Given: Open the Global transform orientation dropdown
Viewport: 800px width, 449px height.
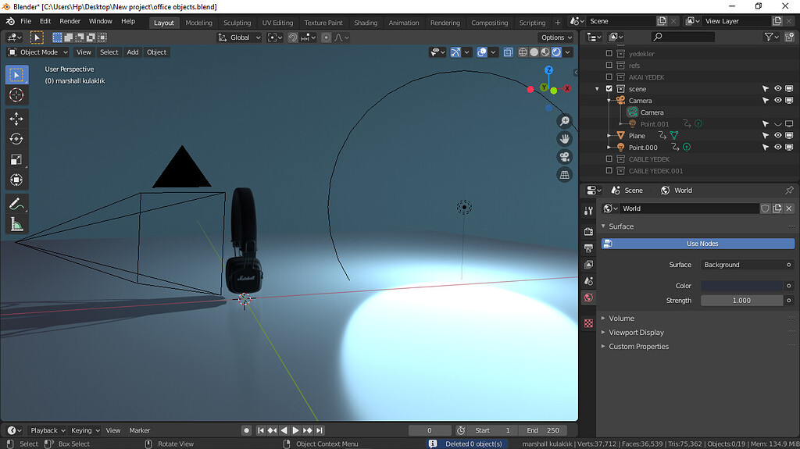Looking at the screenshot, I should coord(239,37).
